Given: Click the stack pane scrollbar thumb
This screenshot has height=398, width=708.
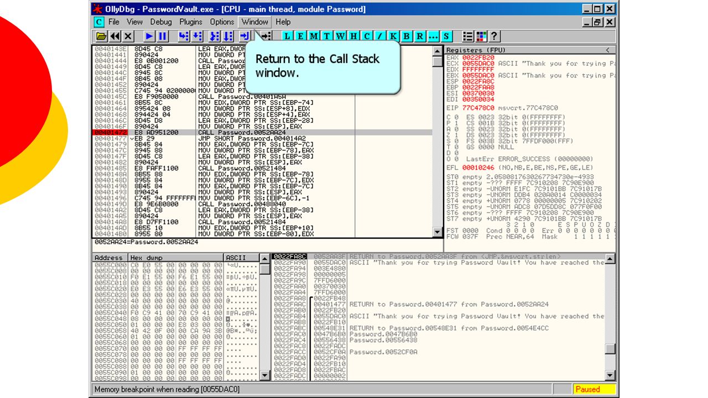Looking at the screenshot, I should coord(610,349).
